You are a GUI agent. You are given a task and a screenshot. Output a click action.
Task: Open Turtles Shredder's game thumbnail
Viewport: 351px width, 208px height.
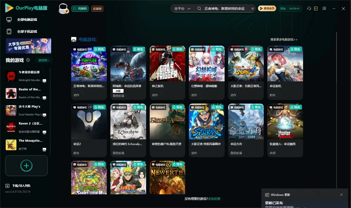click(x=89, y=177)
